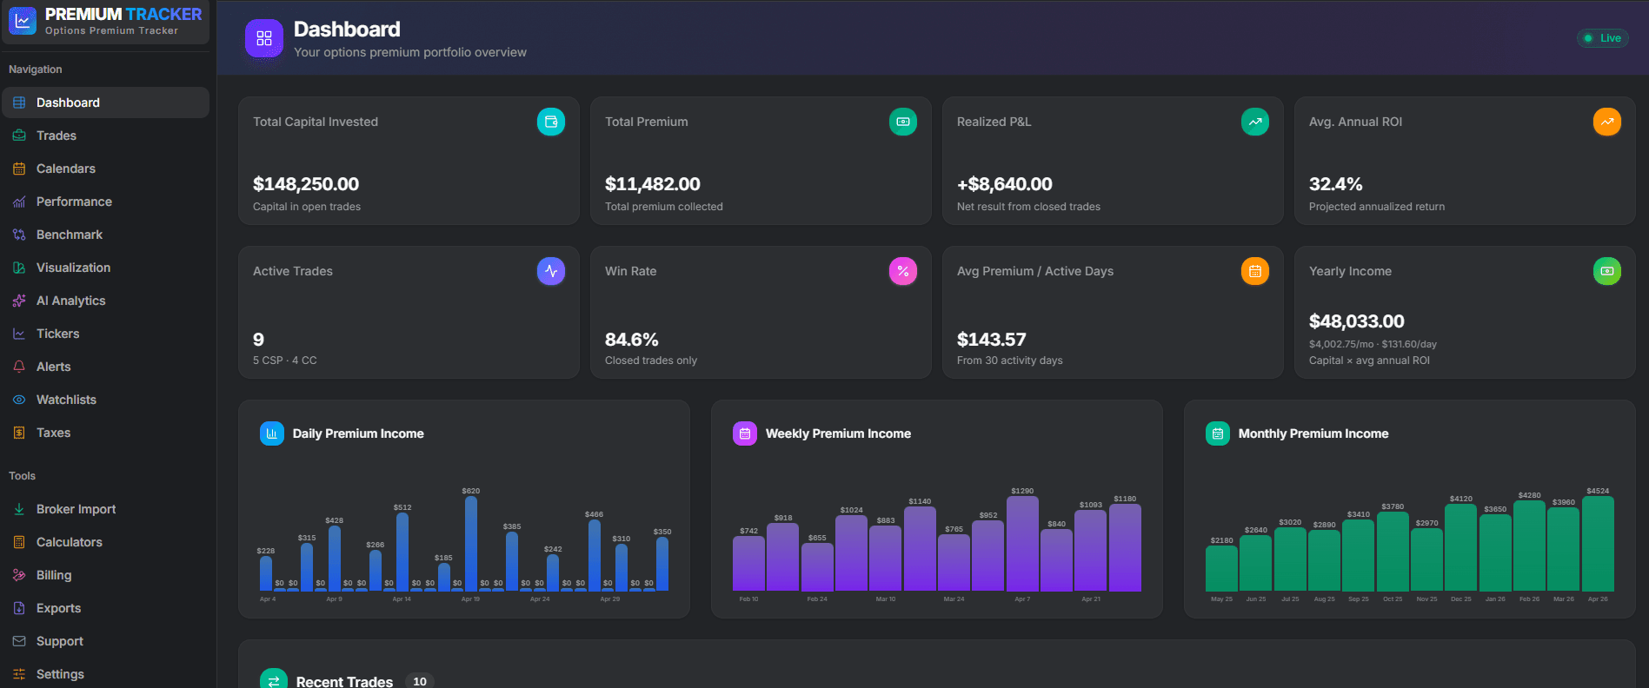The width and height of the screenshot is (1649, 688).
Task: Click the $48,033.00 yearly income value
Action: pos(1357,321)
